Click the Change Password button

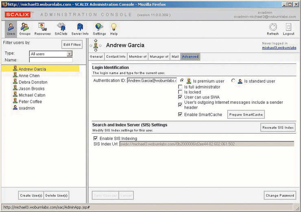point(280,195)
